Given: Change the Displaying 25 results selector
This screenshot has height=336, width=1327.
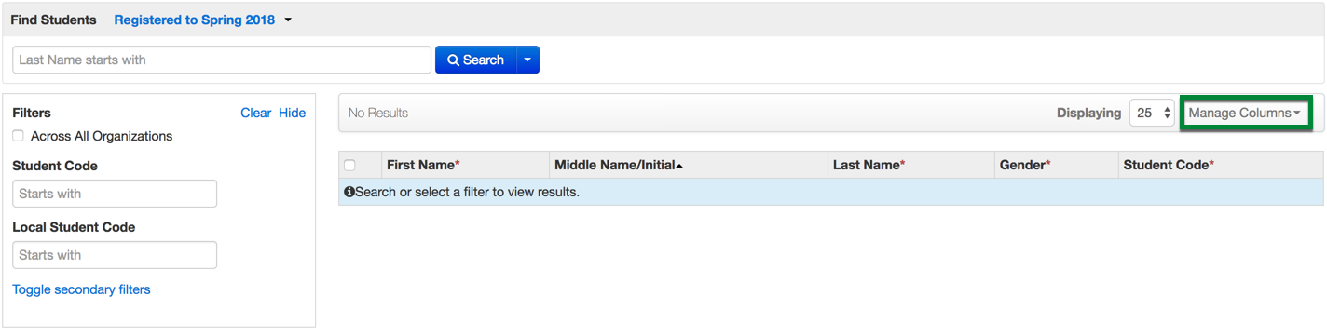Looking at the screenshot, I should coord(1154,113).
